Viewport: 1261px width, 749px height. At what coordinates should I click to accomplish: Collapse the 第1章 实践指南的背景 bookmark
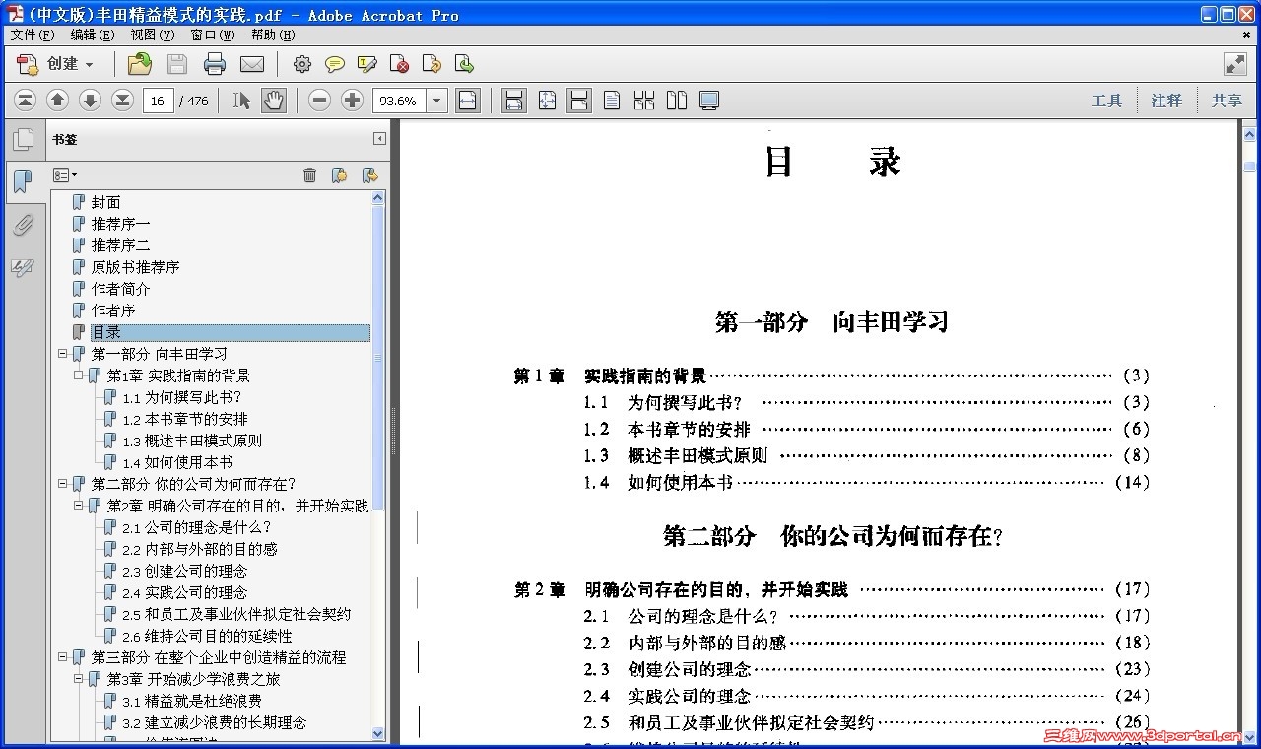coord(79,375)
